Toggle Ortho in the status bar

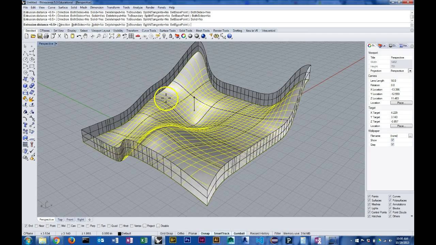[x=181, y=233]
